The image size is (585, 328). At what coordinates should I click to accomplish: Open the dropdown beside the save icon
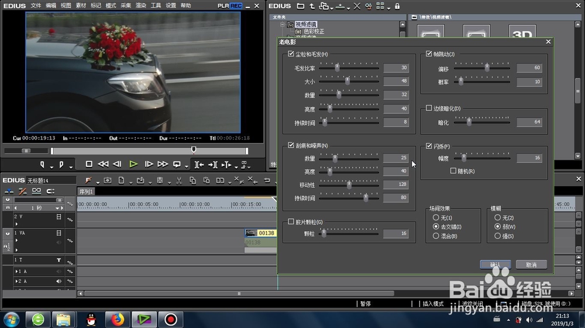coord(169,183)
